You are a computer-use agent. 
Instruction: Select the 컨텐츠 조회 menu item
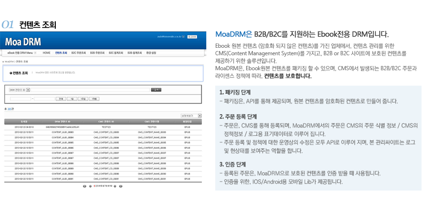pyautogui.click(x=61, y=53)
